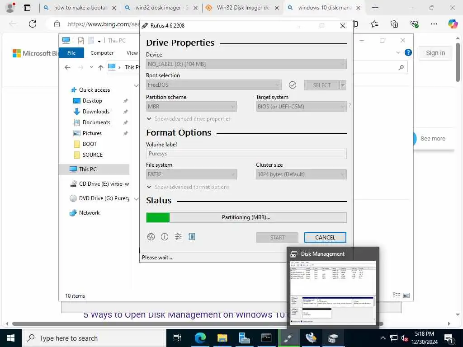Open the Boot selection FreeDOS dropdown
The width and height of the screenshot is (463, 347).
click(213, 85)
